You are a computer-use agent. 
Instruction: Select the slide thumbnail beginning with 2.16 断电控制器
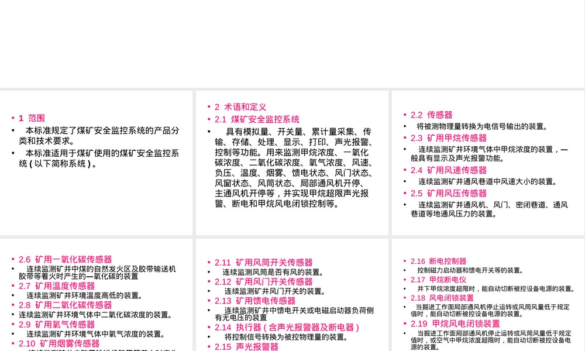point(488,295)
